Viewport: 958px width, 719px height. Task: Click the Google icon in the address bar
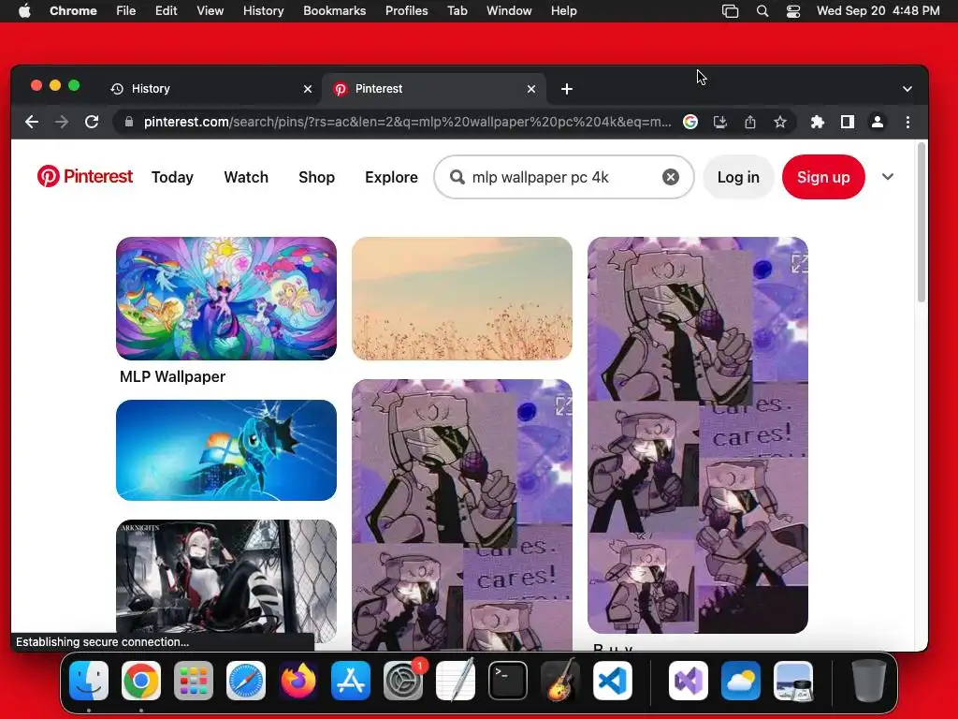tap(690, 122)
